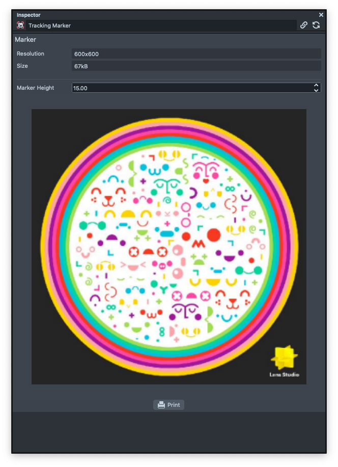
Task: Click the Size value 67kB
Action: pyautogui.click(x=196, y=66)
